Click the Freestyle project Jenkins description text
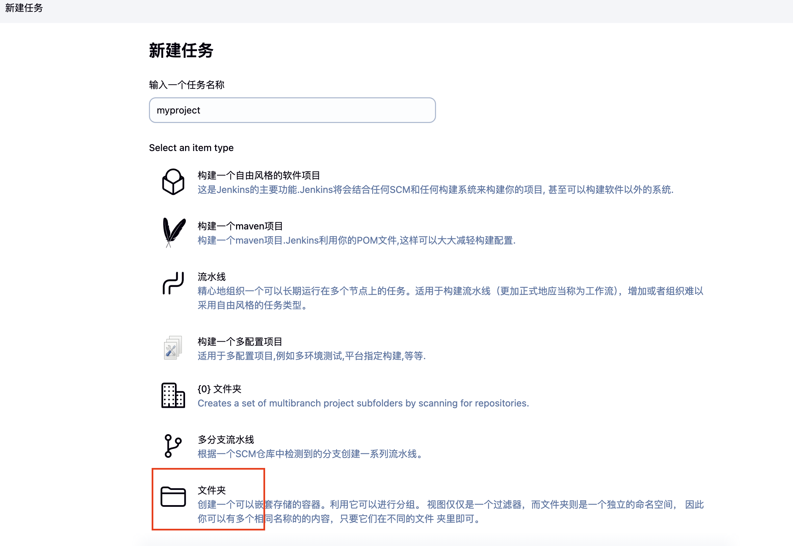 435,190
